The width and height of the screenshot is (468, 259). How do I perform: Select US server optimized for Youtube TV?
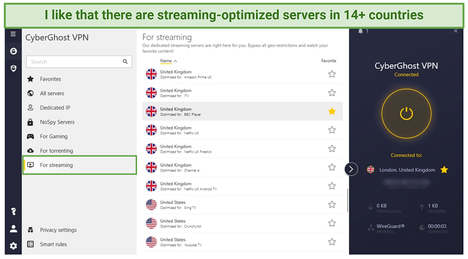(242, 242)
